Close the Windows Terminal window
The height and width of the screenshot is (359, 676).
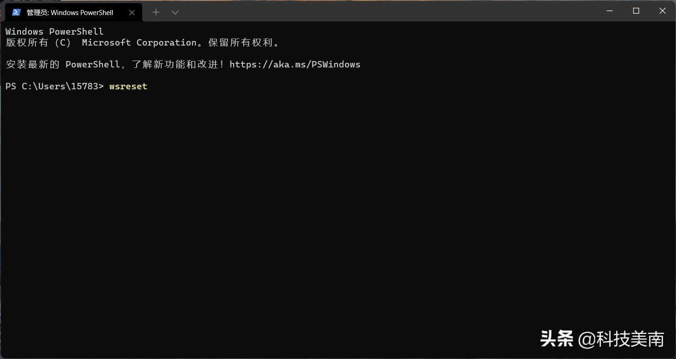tap(663, 11)
